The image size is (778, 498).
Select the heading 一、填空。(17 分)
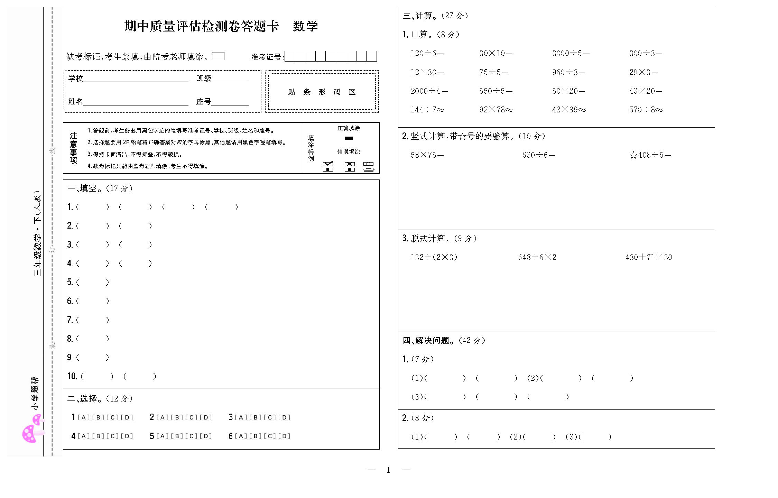coord(100,188)
